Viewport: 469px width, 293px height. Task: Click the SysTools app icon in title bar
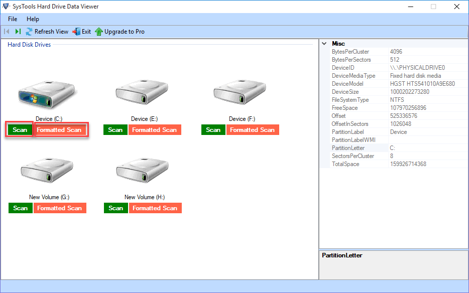click(6, 7)
